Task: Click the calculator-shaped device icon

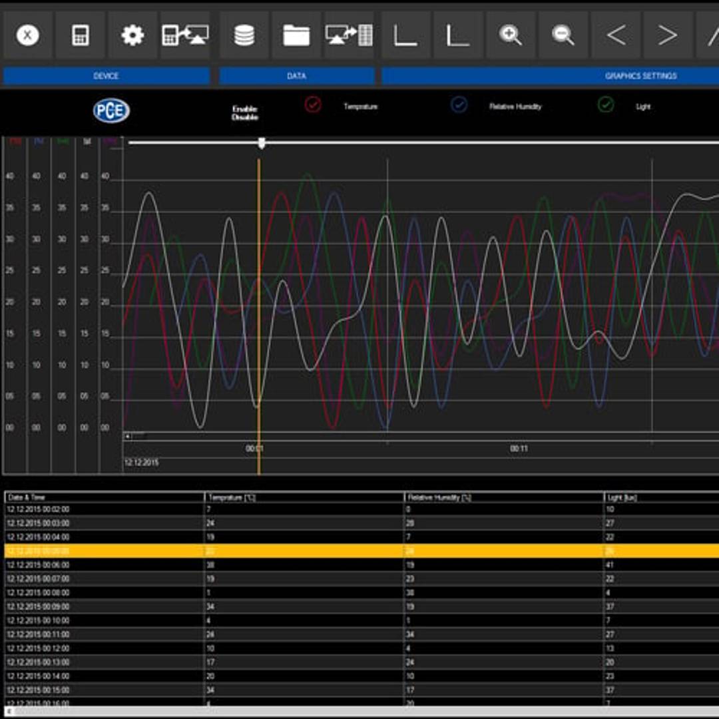Action: [81, 35]
